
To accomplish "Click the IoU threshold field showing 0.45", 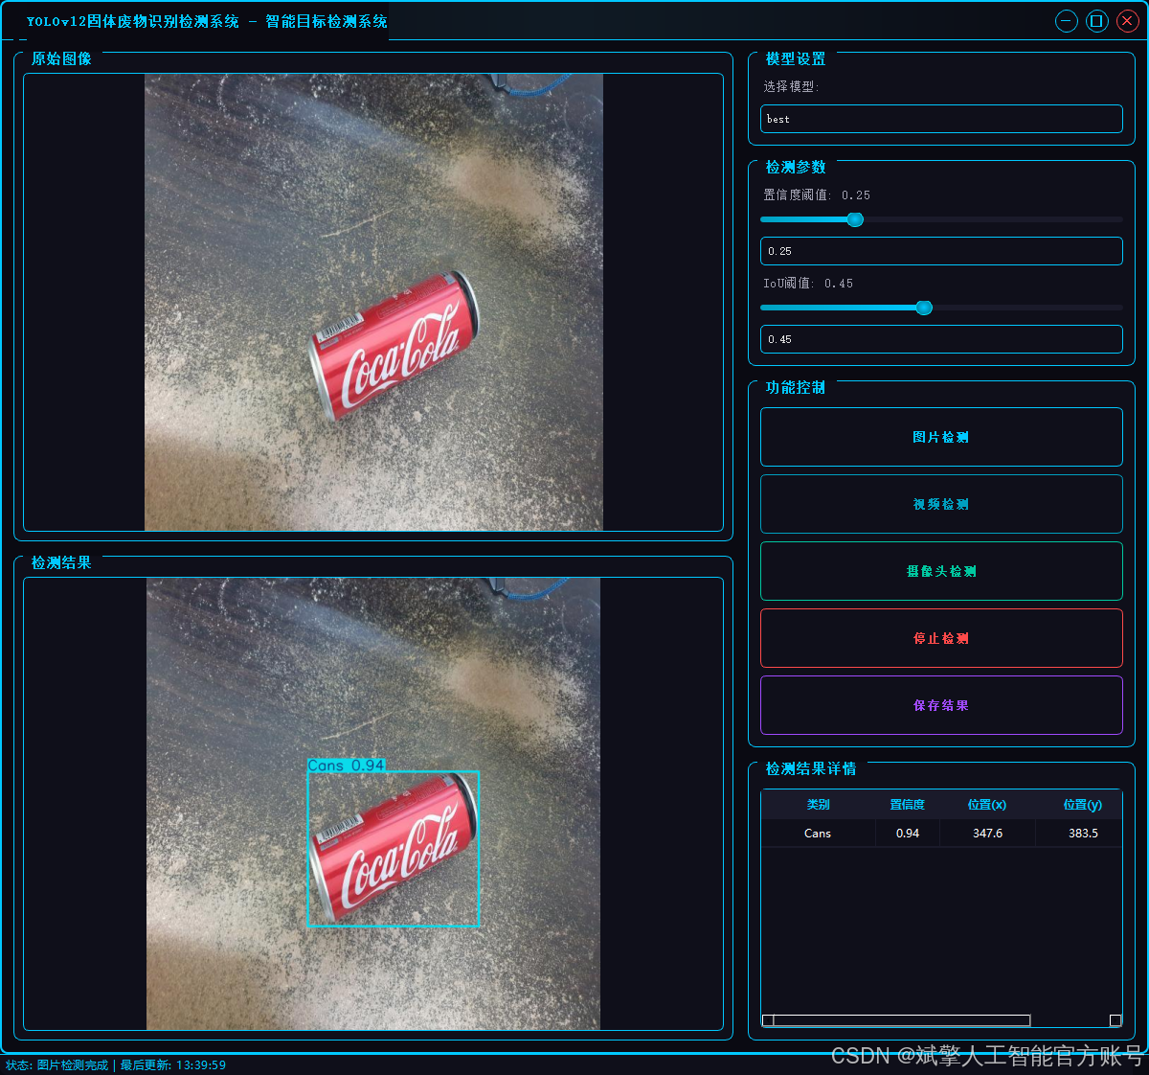I will [941, 339].
